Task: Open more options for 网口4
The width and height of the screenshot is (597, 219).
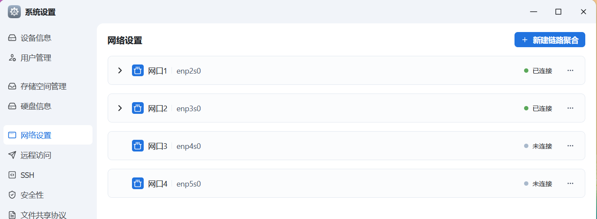Action: pyautogui.click(x=571, y=184)
